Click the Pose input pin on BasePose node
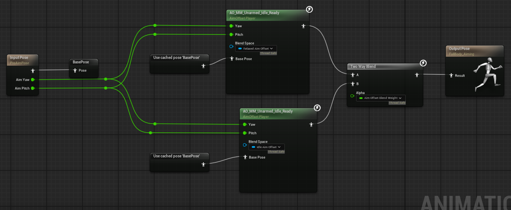511x210 pixels. [x=75, y=70]
